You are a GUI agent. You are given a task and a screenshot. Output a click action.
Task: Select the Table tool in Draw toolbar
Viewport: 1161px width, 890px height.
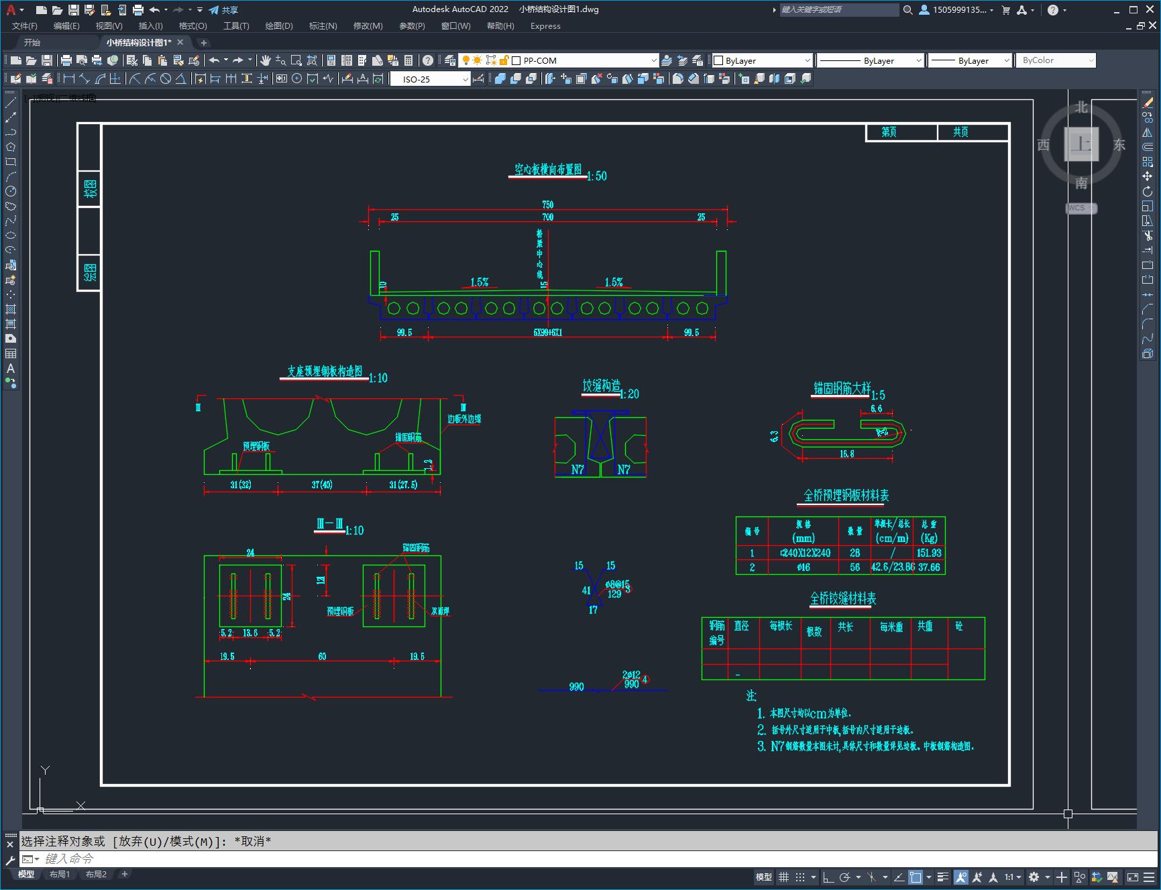[11, 353]
